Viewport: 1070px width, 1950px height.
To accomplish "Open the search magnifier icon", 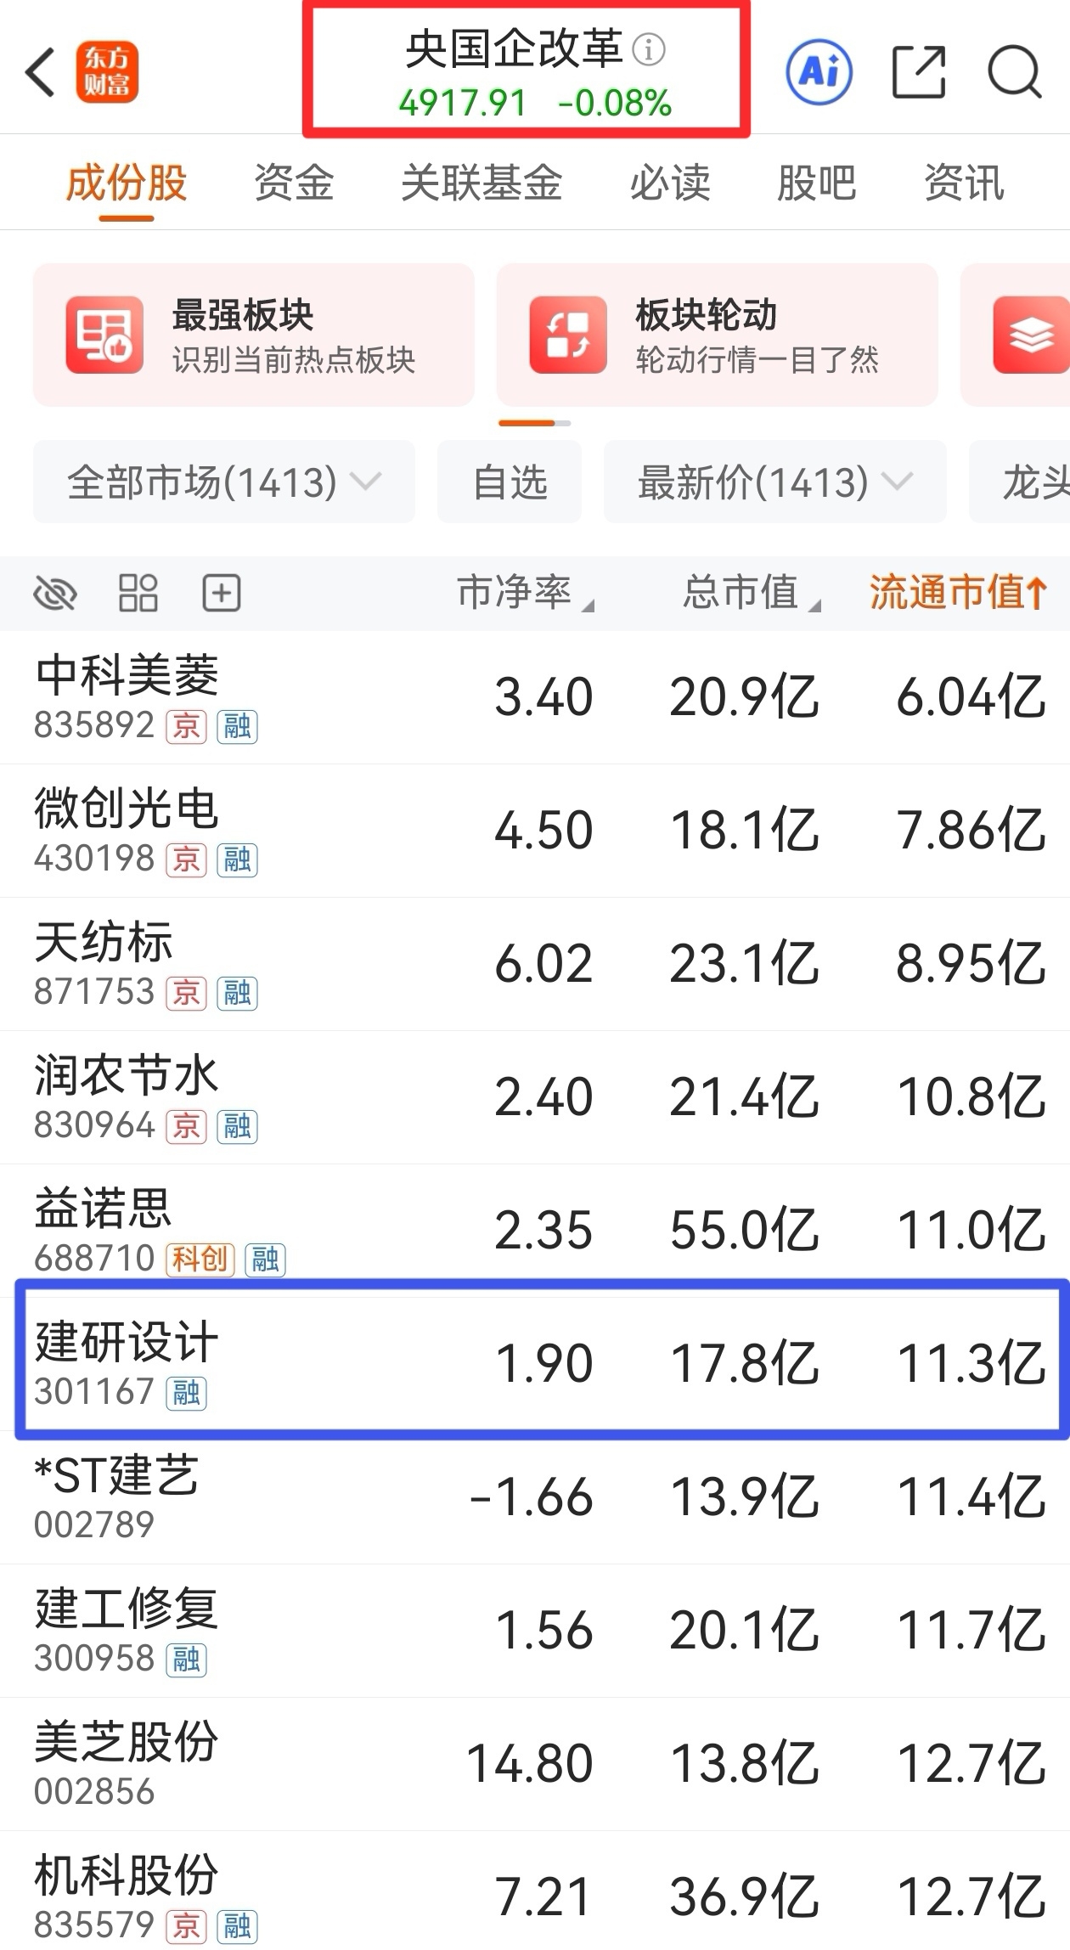I will click(1014, 72).
